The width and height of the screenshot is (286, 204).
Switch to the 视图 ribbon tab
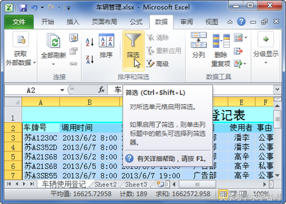coord(212,22)
